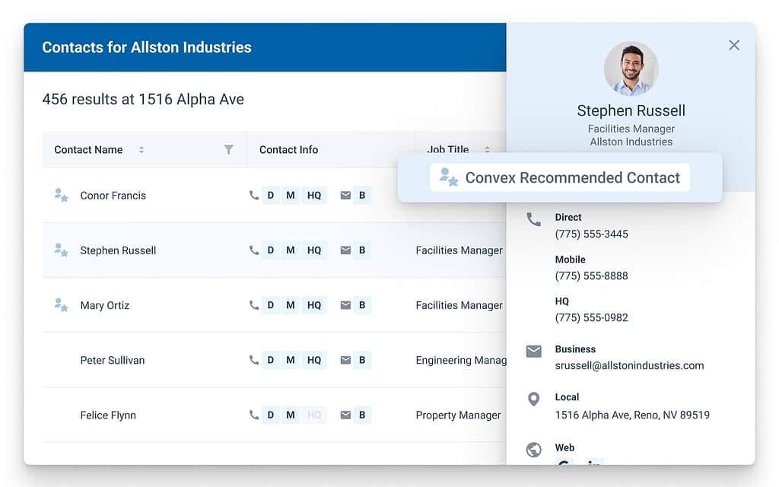Select B business email badge for Conor Francis
779x487 pixels.
tap(362, 196)
